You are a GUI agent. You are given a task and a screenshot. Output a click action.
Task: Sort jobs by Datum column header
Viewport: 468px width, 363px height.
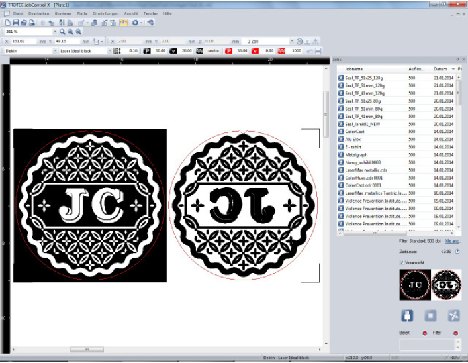coord(440,69)
